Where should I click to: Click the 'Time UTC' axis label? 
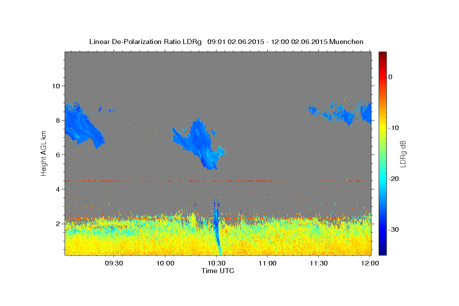click(x=218, y=271)
